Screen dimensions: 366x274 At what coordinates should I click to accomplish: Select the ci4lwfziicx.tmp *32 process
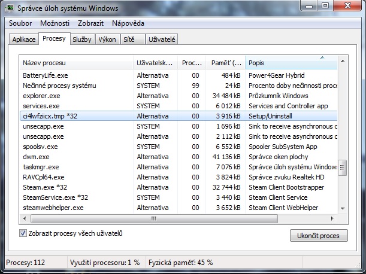tap(179, 116)
